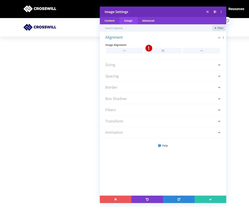This screenshot has width=249, height=216.
Task: Click the Help question mark icon
Action: click(159, 145)
